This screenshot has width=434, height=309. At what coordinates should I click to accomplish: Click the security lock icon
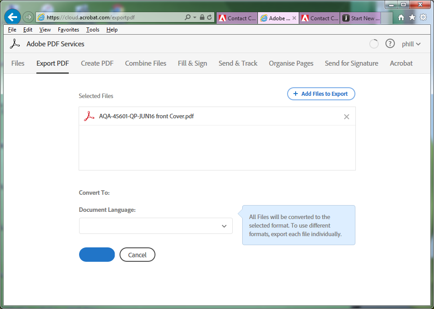(202, 17)
